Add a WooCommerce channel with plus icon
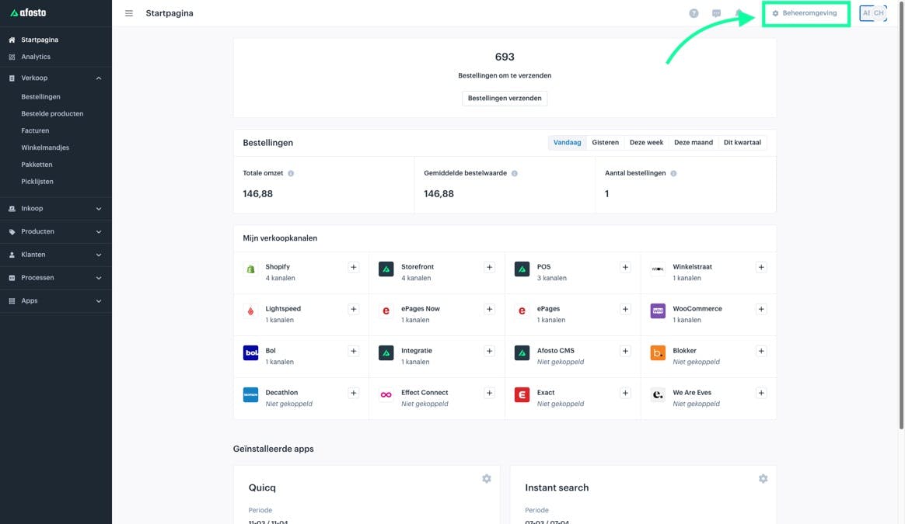 [x=760, y=309]
